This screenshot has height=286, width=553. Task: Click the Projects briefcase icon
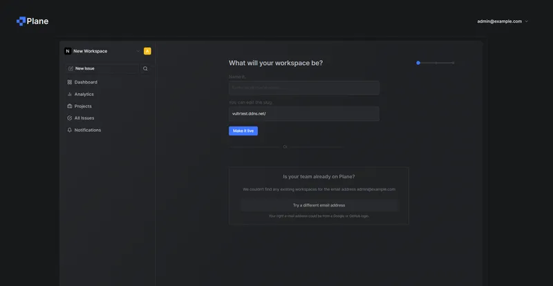pyautogui.click(x=70, y=106)
